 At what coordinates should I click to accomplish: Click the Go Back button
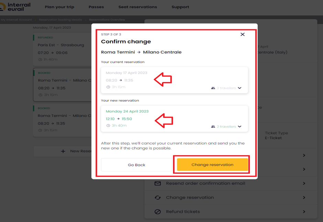(x=136, y=165)
